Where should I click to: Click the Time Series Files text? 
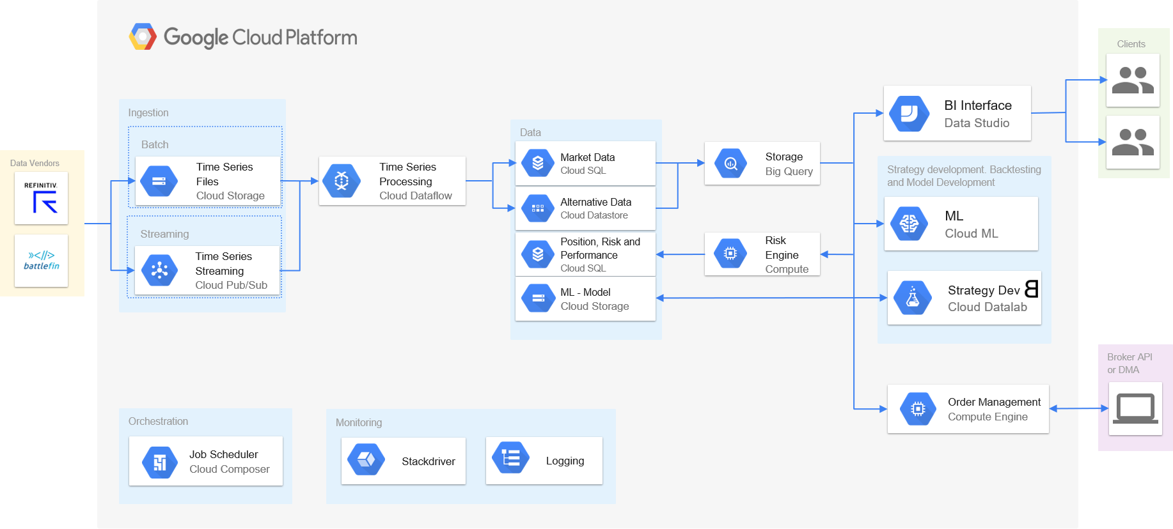tap(224, 174)
